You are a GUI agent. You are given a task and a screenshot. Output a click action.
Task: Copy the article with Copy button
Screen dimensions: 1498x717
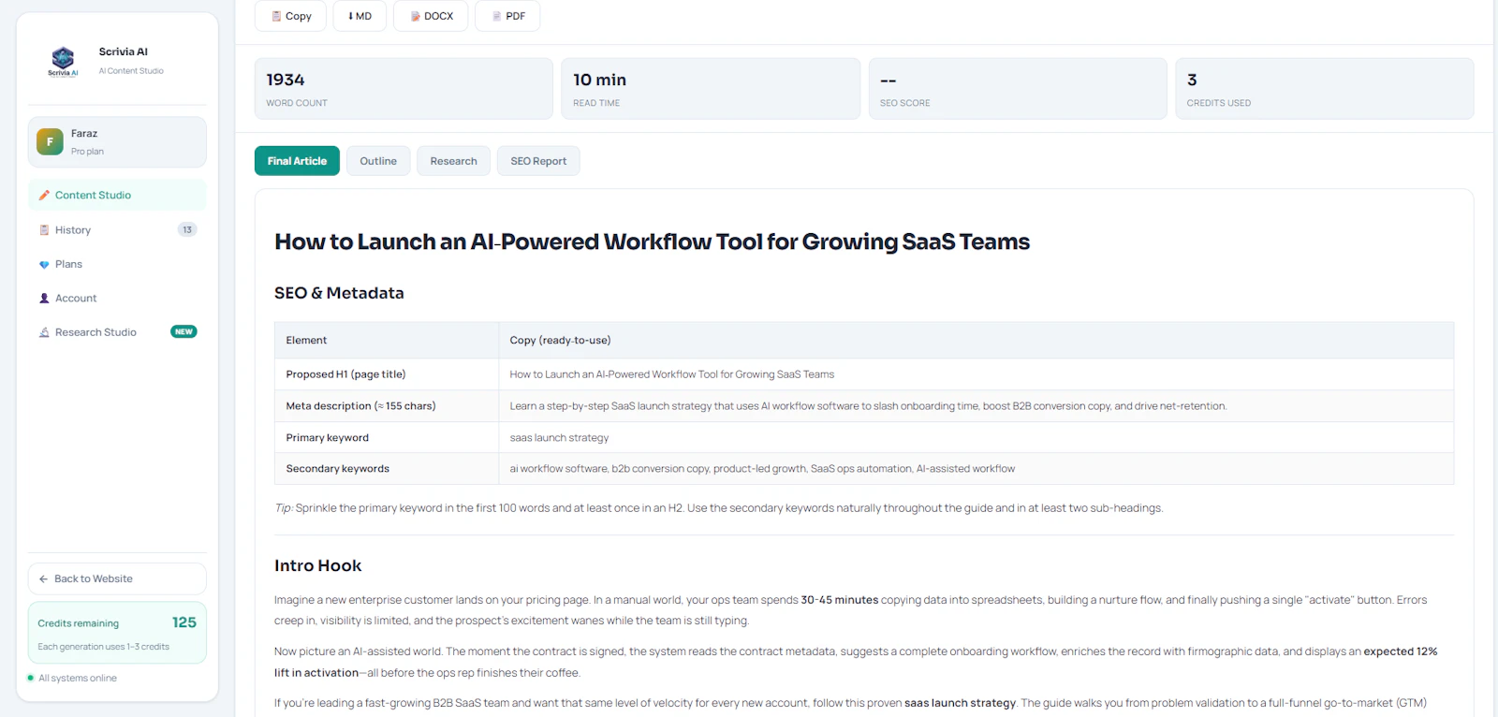click(290, 16)
